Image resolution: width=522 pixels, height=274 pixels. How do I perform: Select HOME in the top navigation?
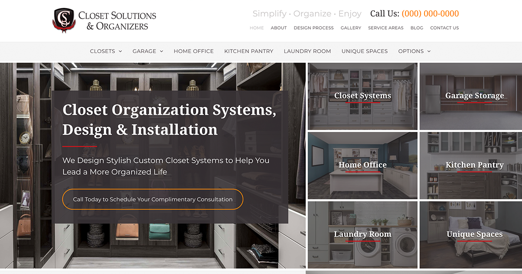point(257,27)
